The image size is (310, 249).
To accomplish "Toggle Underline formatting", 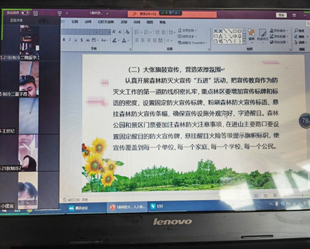I will click(75, 40).
